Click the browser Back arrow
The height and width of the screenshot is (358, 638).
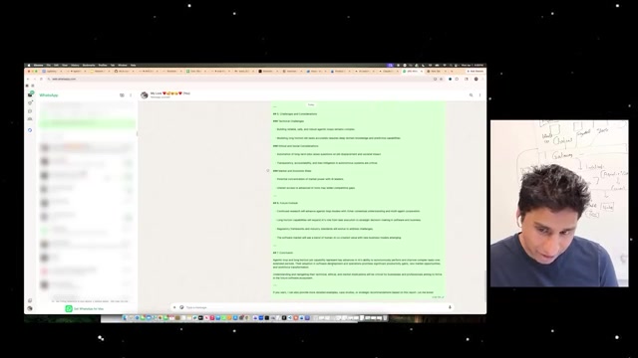28,80
